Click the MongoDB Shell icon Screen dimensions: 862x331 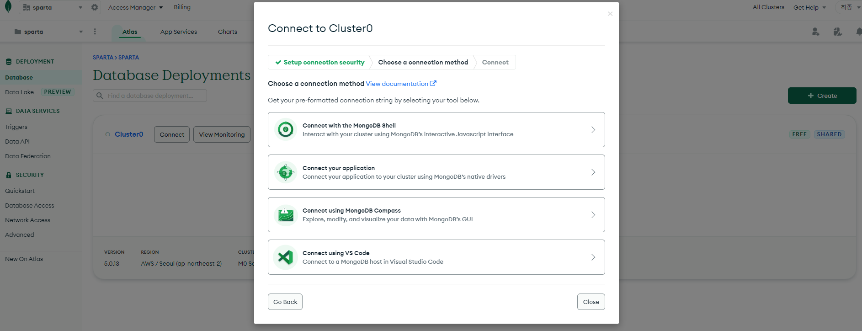point(286,129)
